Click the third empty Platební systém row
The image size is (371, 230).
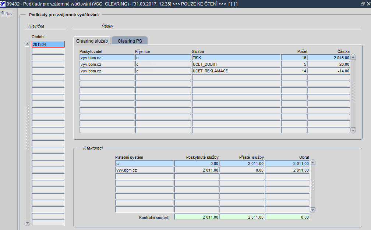tap(145, 190)
